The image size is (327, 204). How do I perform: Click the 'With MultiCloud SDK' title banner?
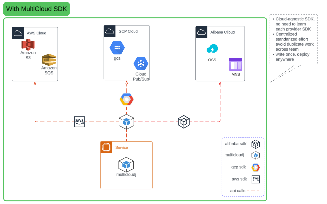(36, 9)
